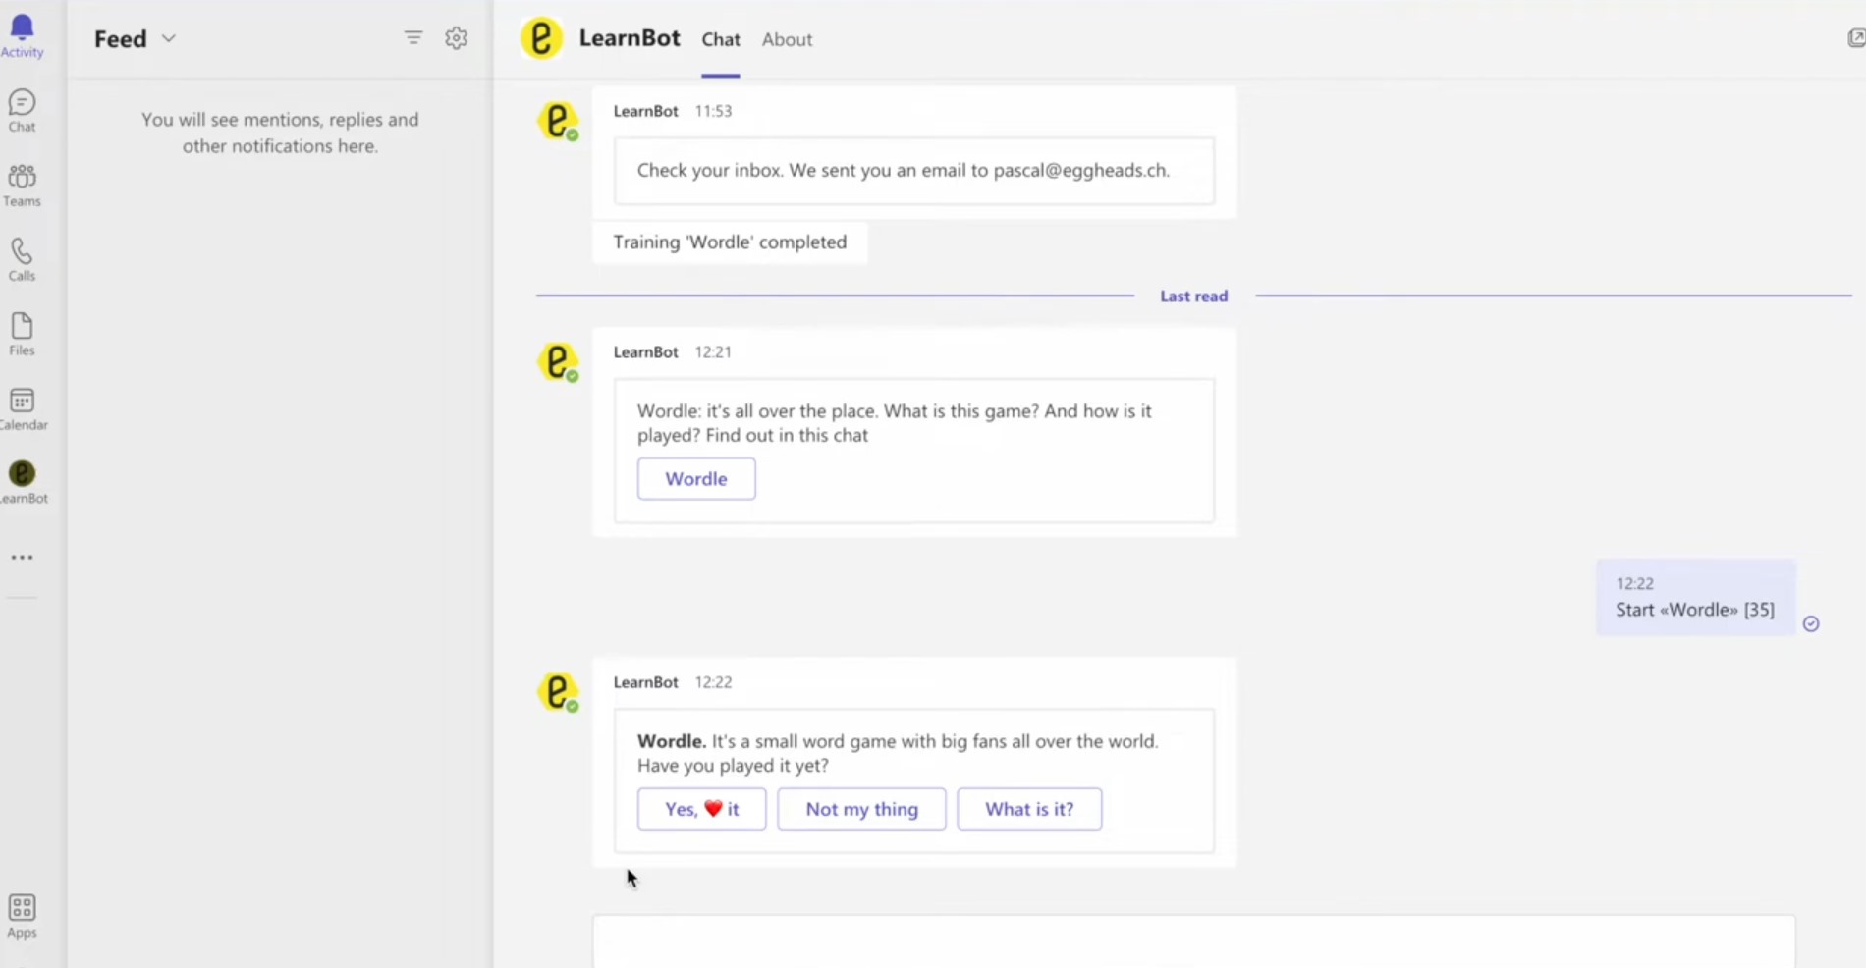
Task: Click "It's a small word game" text
Action: pyautogui.click(x=898, y=753)
